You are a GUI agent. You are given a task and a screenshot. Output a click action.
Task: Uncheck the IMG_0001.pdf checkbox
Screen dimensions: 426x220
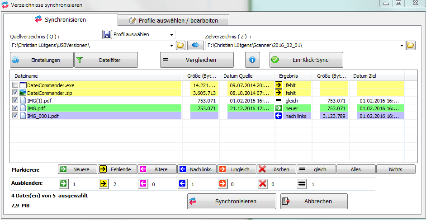15,116
